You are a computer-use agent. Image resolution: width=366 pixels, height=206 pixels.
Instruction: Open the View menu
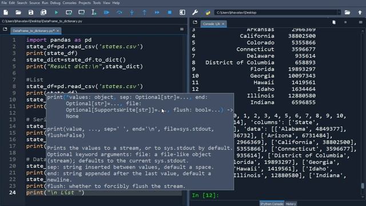[x=106, y=3]
